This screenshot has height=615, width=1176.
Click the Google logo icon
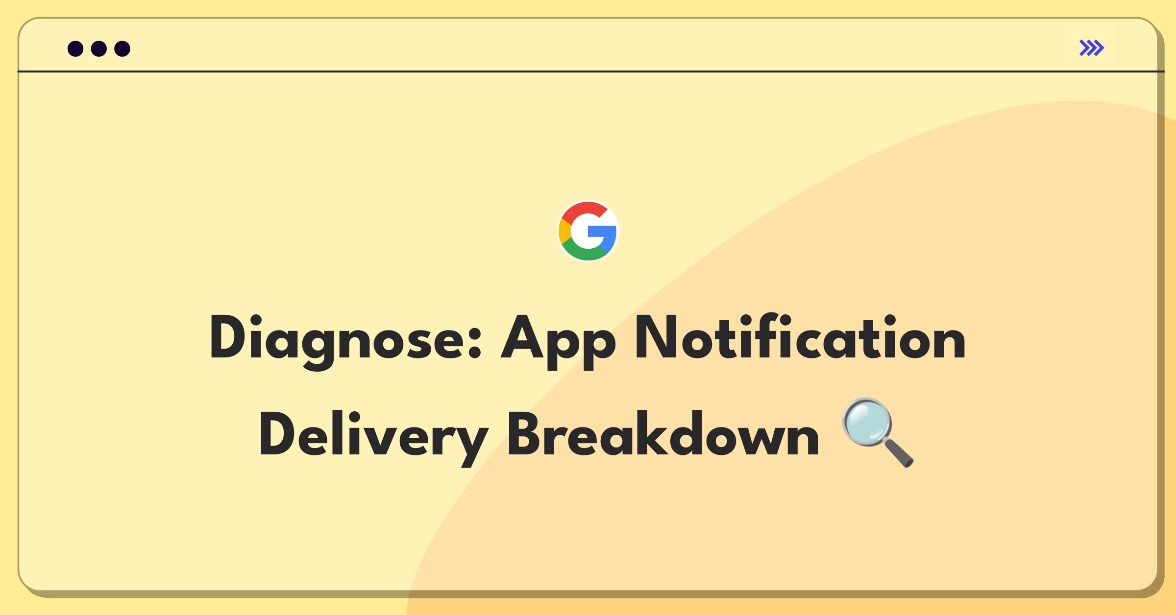[x=589, y=225]
